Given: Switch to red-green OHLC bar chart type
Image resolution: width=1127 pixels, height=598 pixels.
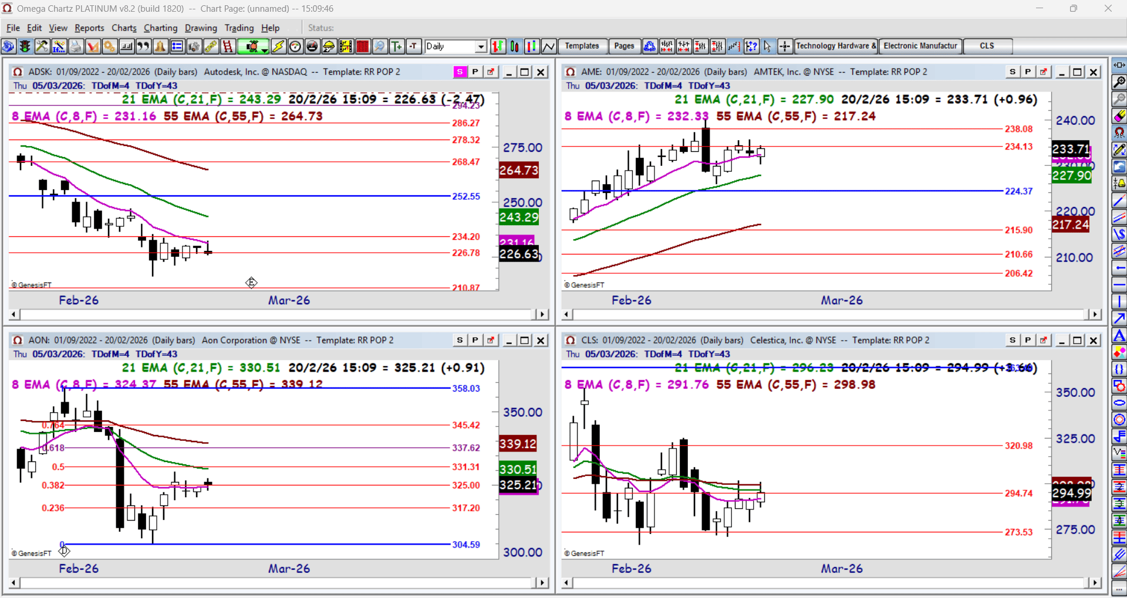Looking at the screenshot, I should 498,46.
